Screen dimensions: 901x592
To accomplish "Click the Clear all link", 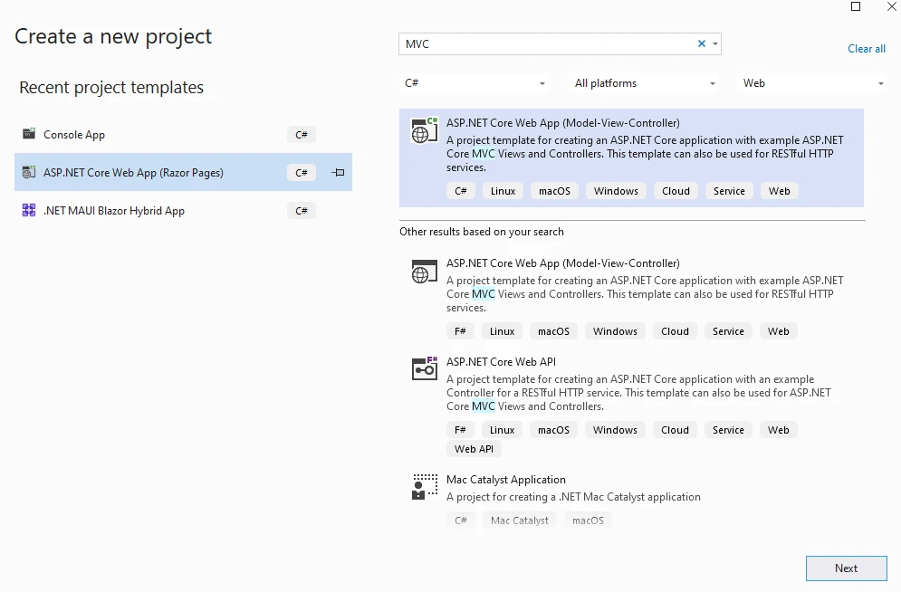I will click(x=866, y=49).
